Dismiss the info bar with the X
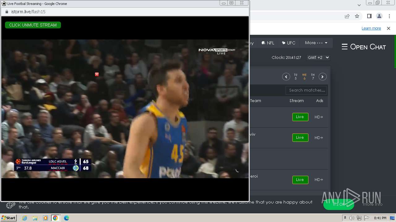The width and height of the screenshot is (396, 222). point(389,28)
